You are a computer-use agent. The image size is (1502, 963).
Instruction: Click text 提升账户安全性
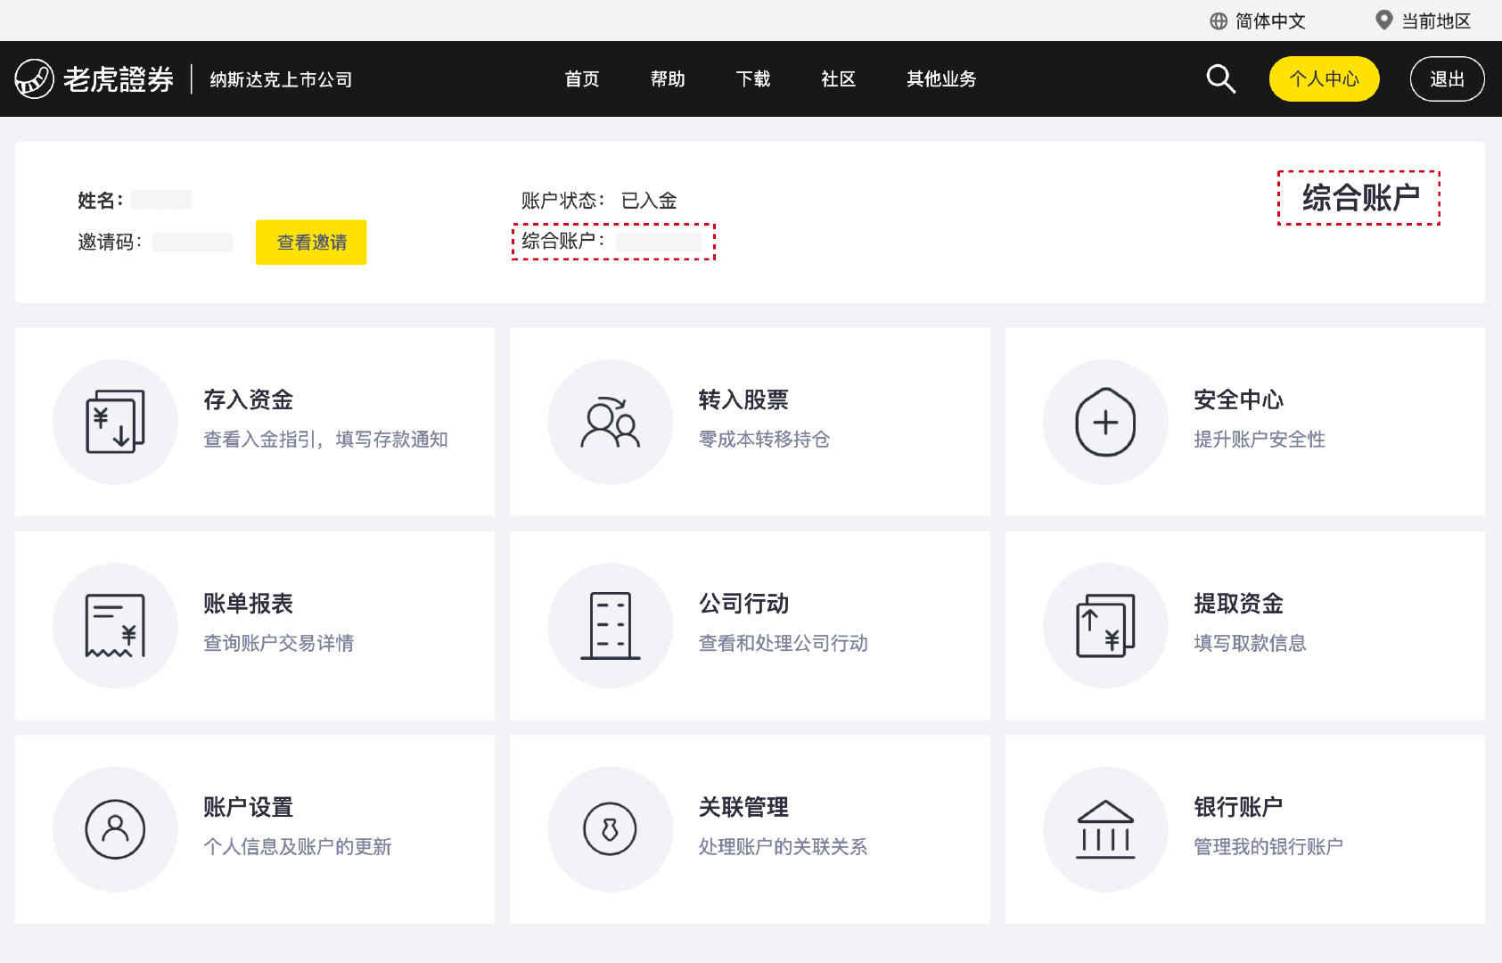[1260, 440]
